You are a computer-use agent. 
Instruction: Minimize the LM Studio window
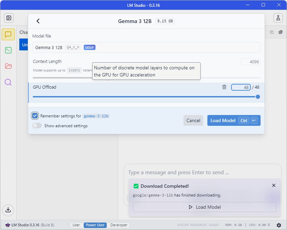248,5
